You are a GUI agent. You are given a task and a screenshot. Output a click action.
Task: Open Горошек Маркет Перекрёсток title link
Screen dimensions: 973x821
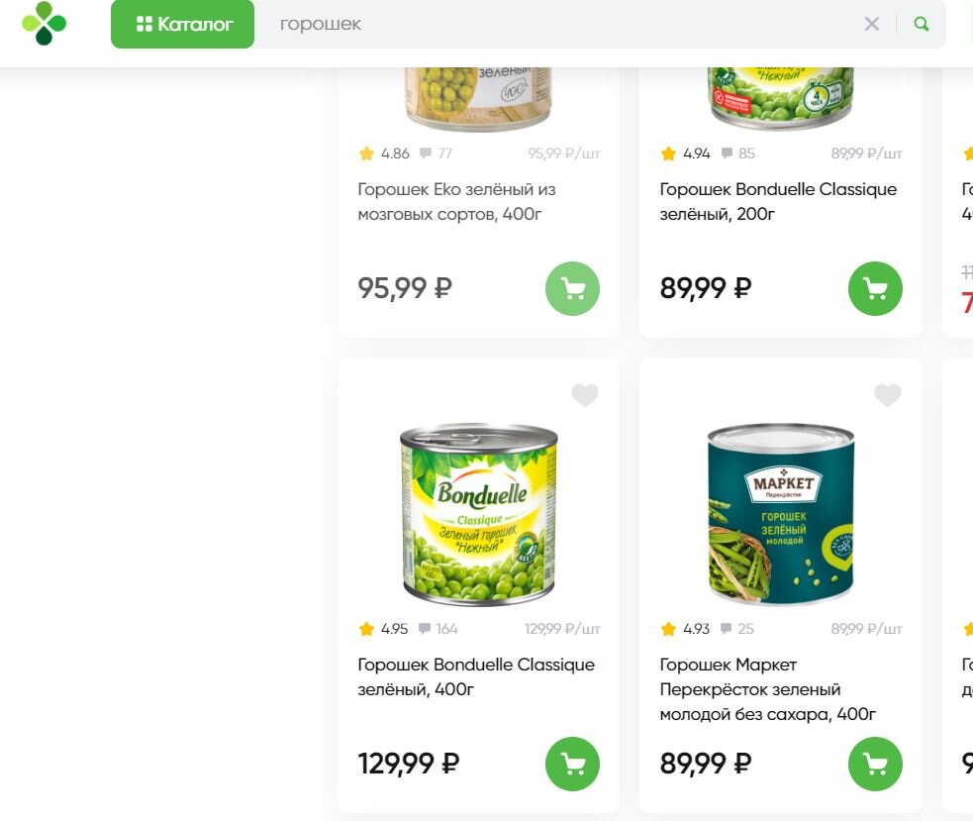pyautogui.click(x=767, y=689)
